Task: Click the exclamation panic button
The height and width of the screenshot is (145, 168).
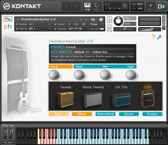Action: (x=125, y=6)
